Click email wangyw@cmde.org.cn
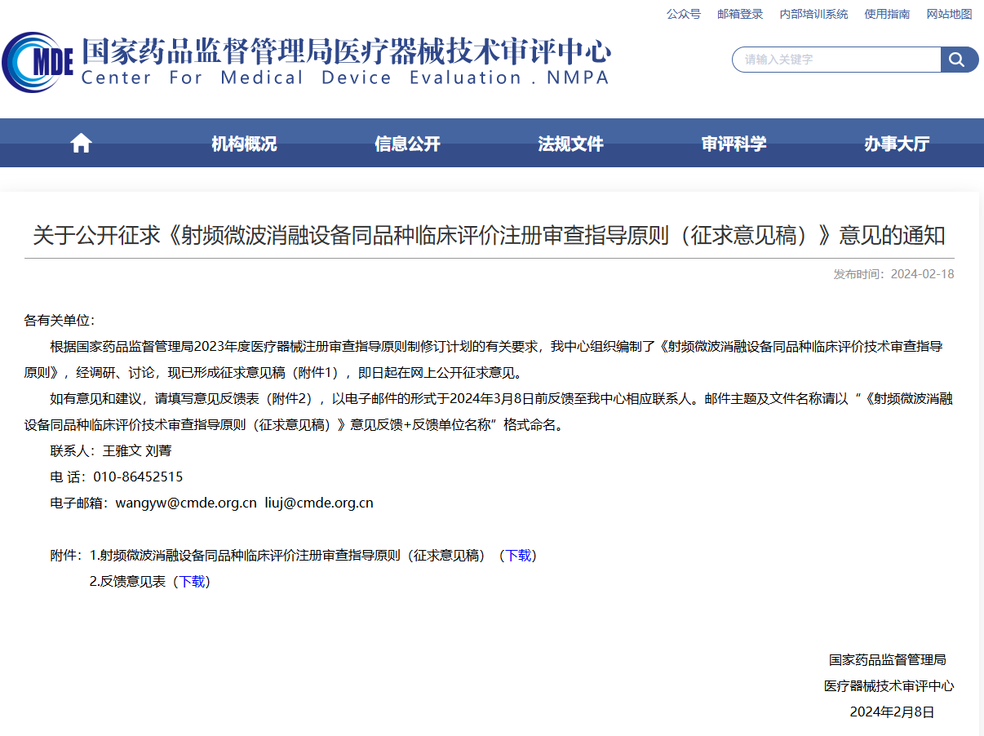This screenshot has height=736, width=984. pos(186,503)
